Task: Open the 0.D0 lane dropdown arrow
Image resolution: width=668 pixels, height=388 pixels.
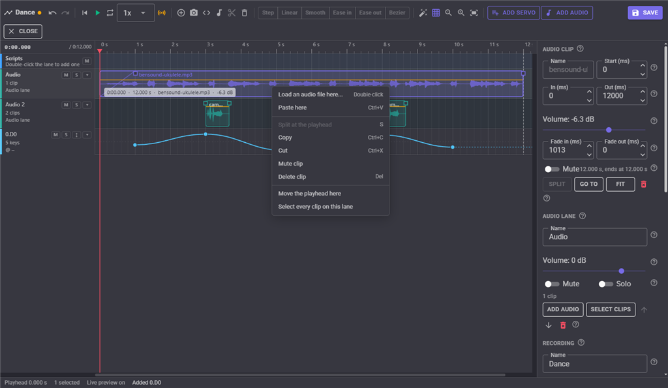Action: click(x=87, y=134)
